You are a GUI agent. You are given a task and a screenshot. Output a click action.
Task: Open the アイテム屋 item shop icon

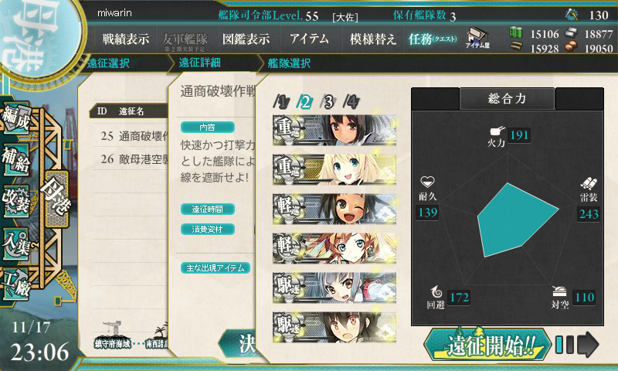[x=477, y=38]
